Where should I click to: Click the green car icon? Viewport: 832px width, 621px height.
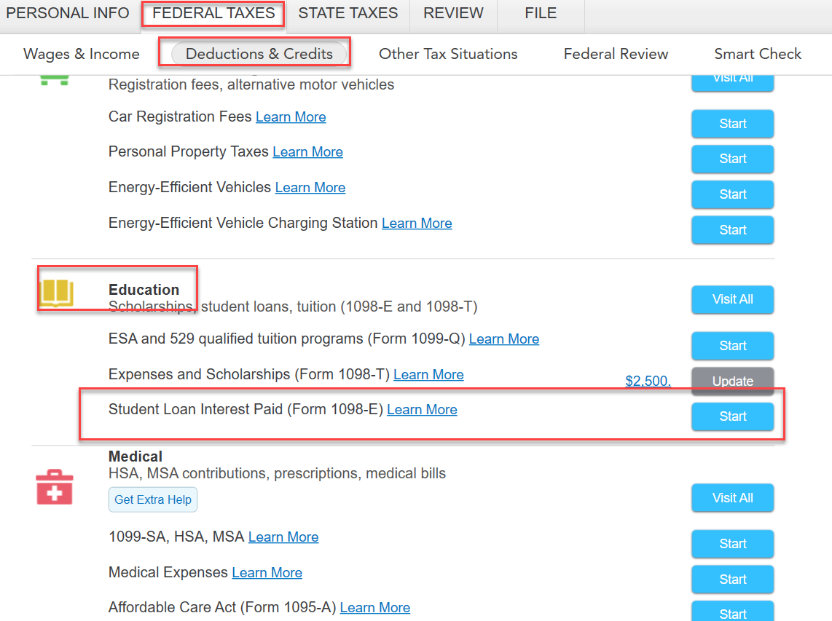[x=55, y=81]
